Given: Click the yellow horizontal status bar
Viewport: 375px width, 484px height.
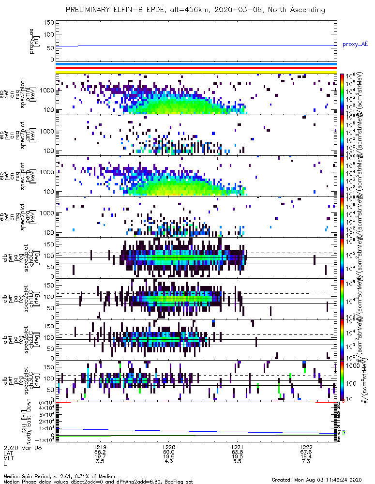Looking at the screenshot, I should tap(196, 72).
